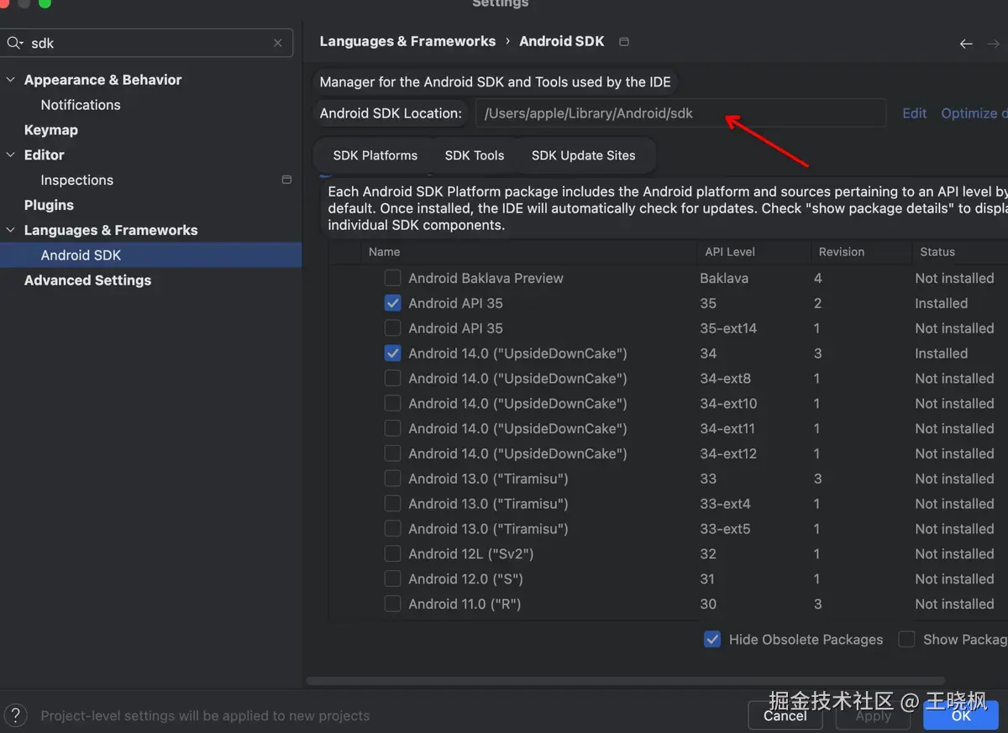This screenshot has height=733, width=1008.
Task: Click the horizontal scrollbar at the bottom
Action: coord(626,681)
